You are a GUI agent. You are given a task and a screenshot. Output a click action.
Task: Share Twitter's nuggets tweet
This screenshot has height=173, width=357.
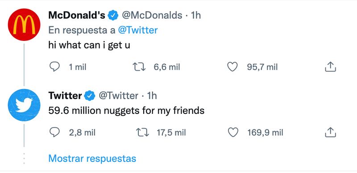pos(330,132)
